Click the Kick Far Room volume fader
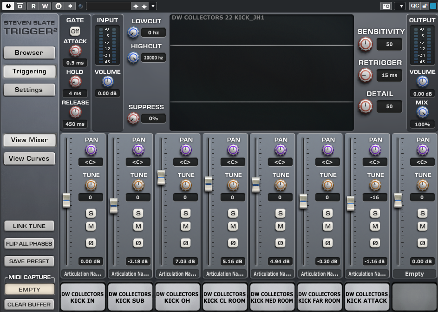Image resolution: width=438 pixels, height=312 pixels. coord(303,201)
